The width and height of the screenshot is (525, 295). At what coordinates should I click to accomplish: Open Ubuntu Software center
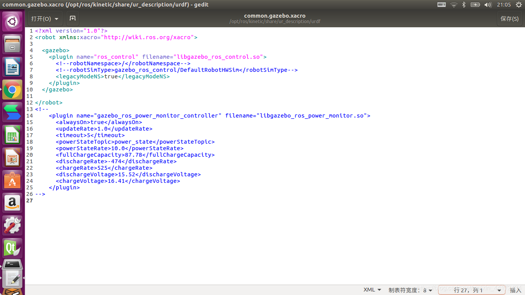tap(13, 180)
